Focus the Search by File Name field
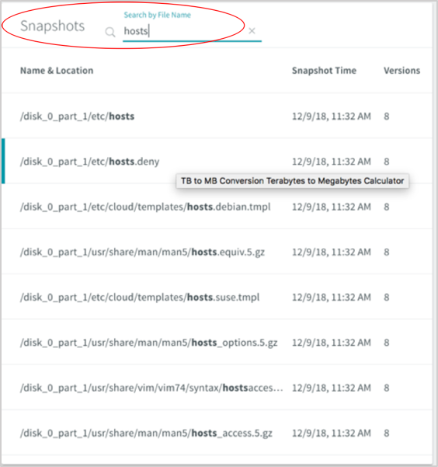Viewport: 438px width, 467px height. (192, 31)
